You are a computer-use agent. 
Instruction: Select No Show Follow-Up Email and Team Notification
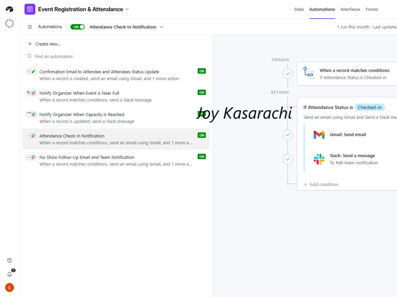(87, 157)
